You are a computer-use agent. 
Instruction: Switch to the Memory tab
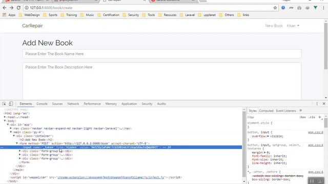(111, 104)
